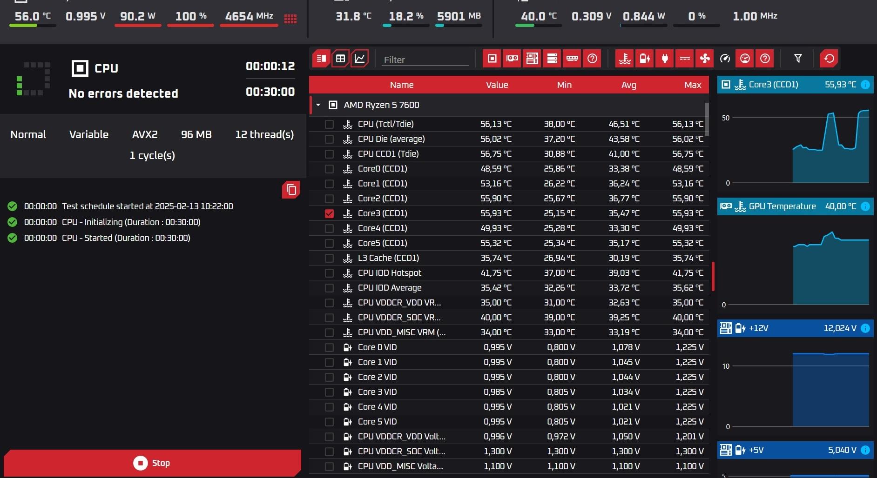
Task: Toggle the voltage sensor type filter
Action: pyautogui.click(x=645, y=59)
